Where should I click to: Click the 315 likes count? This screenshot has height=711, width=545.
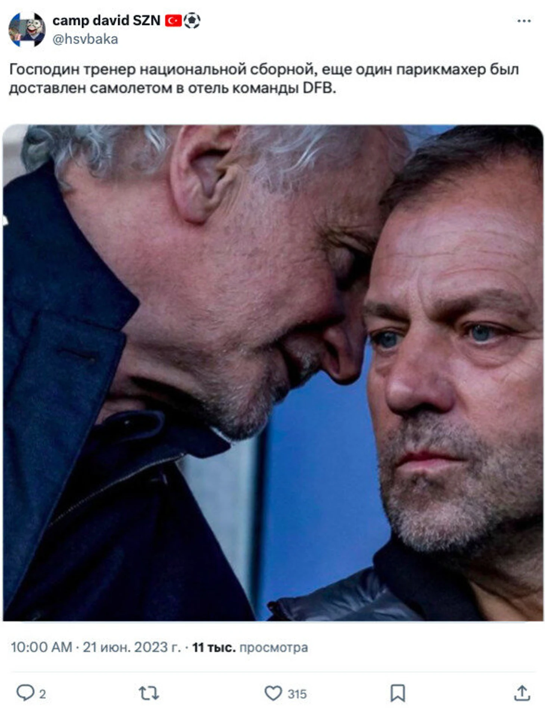297,694
